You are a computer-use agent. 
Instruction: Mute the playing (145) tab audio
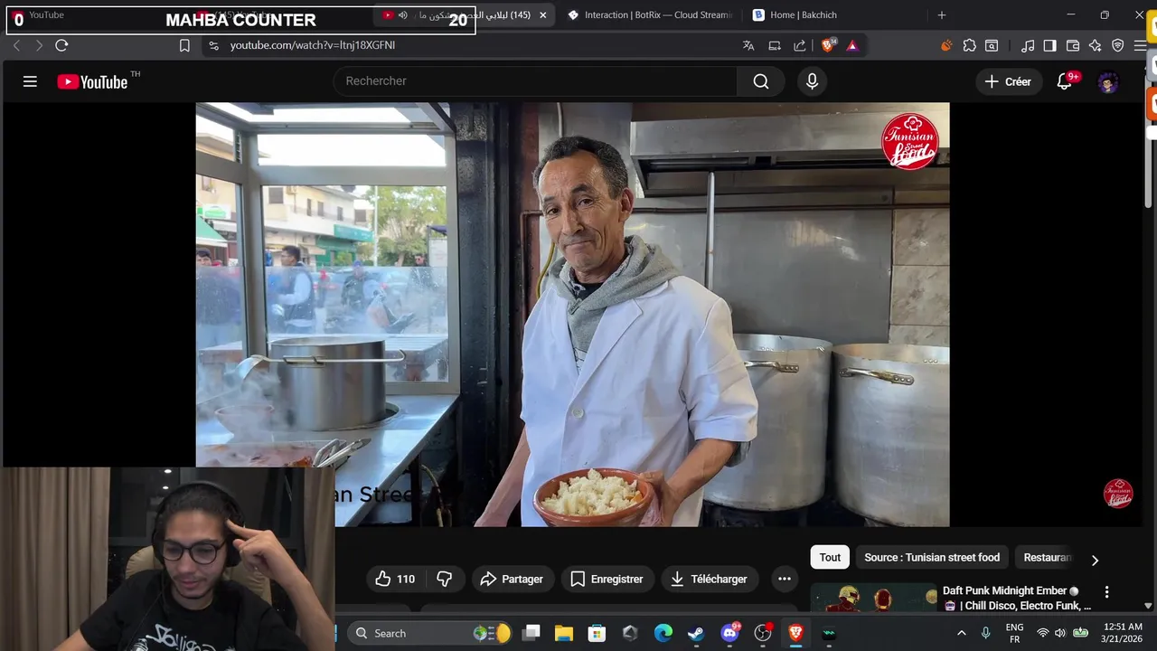coord(403,15)
